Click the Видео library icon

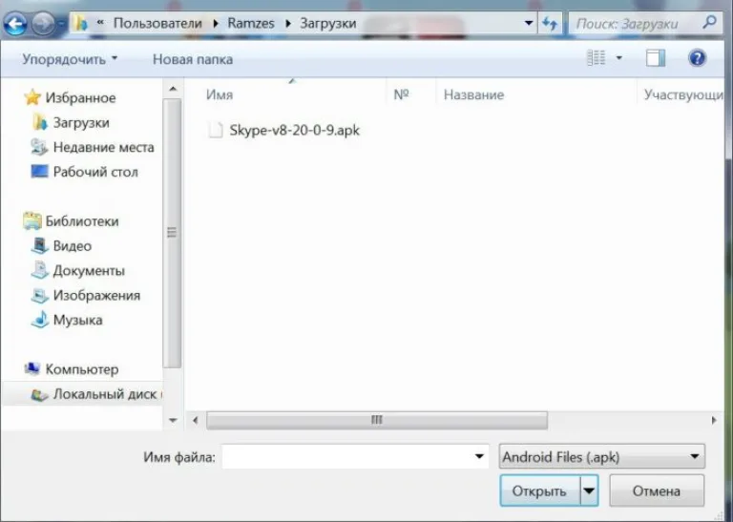[x=39, y=245]
